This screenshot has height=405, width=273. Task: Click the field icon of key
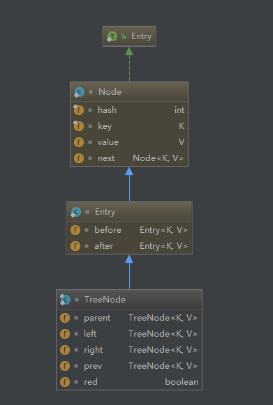[x=78, y=126]
